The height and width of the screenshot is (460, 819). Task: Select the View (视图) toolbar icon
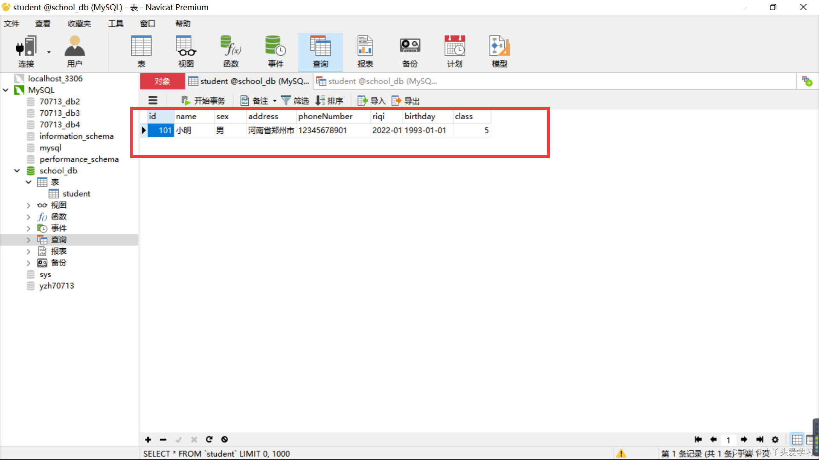(186, 52)
